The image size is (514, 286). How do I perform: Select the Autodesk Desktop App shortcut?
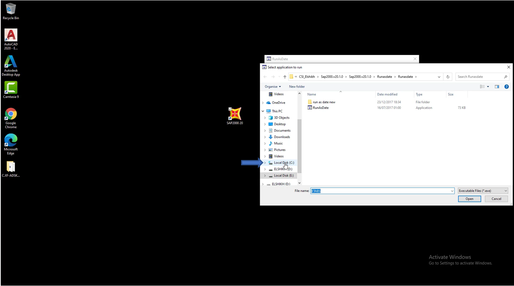(x=11, y=66)
